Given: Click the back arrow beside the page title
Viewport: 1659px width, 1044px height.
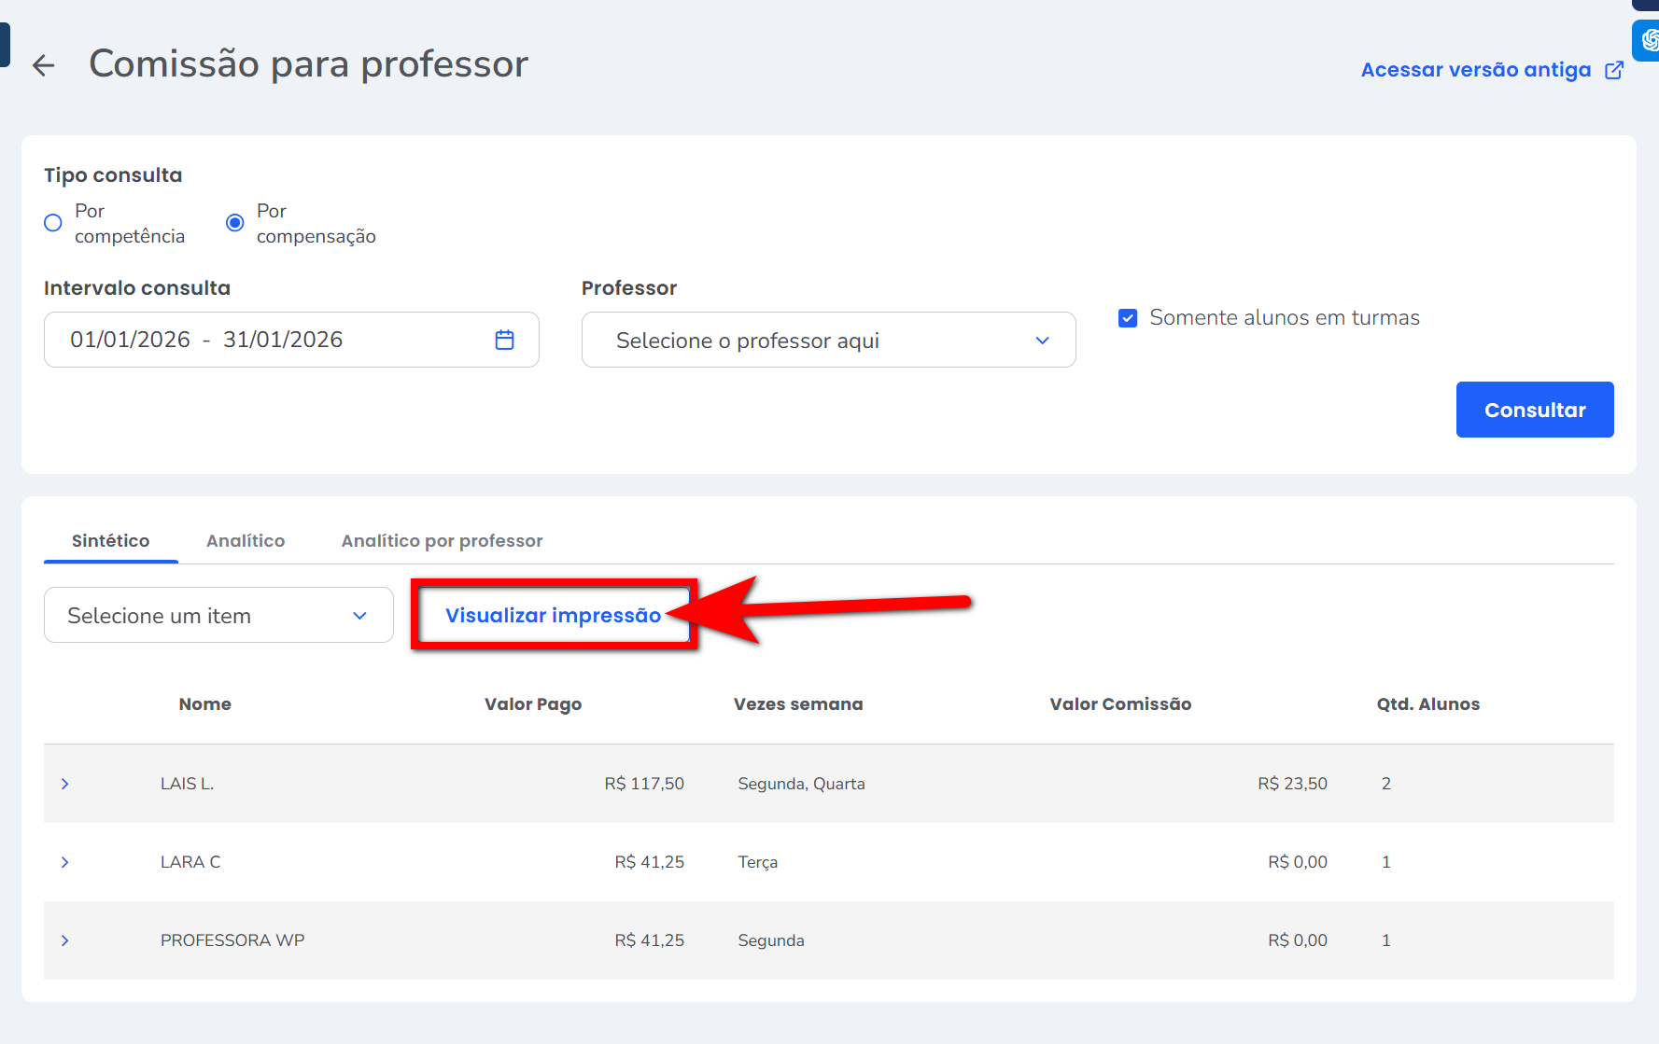Looking at the screenshot, I should click(x=43, y=65).
